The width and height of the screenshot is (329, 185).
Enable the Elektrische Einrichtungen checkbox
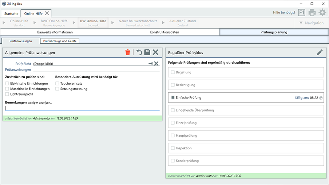[7, 84]
